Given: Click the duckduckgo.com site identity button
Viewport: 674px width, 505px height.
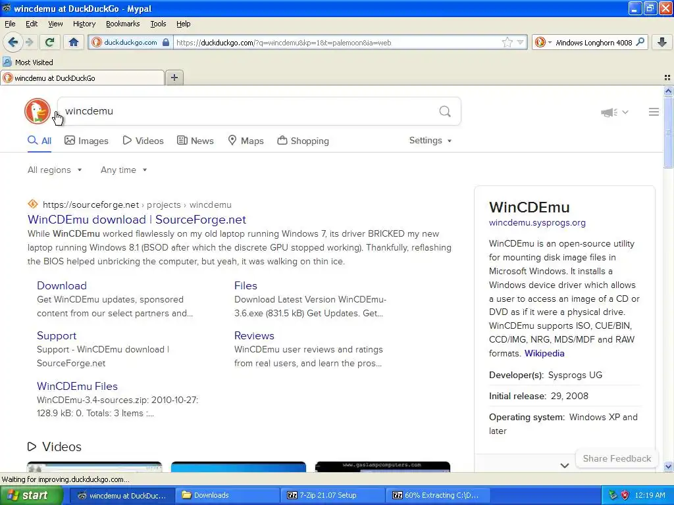Looking at the screenshot, I should [131, 42].
